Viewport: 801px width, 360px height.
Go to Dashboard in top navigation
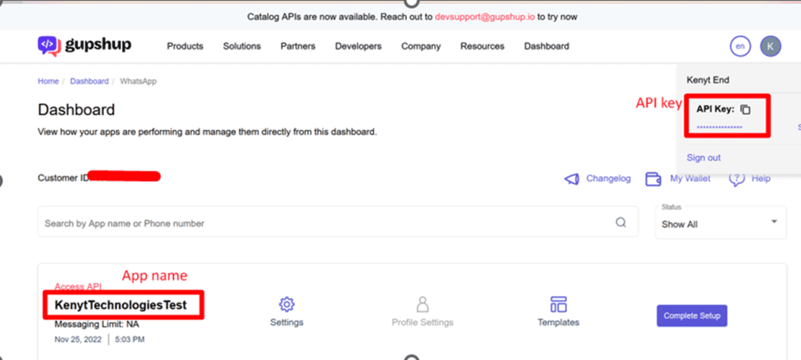click(547, 46)
